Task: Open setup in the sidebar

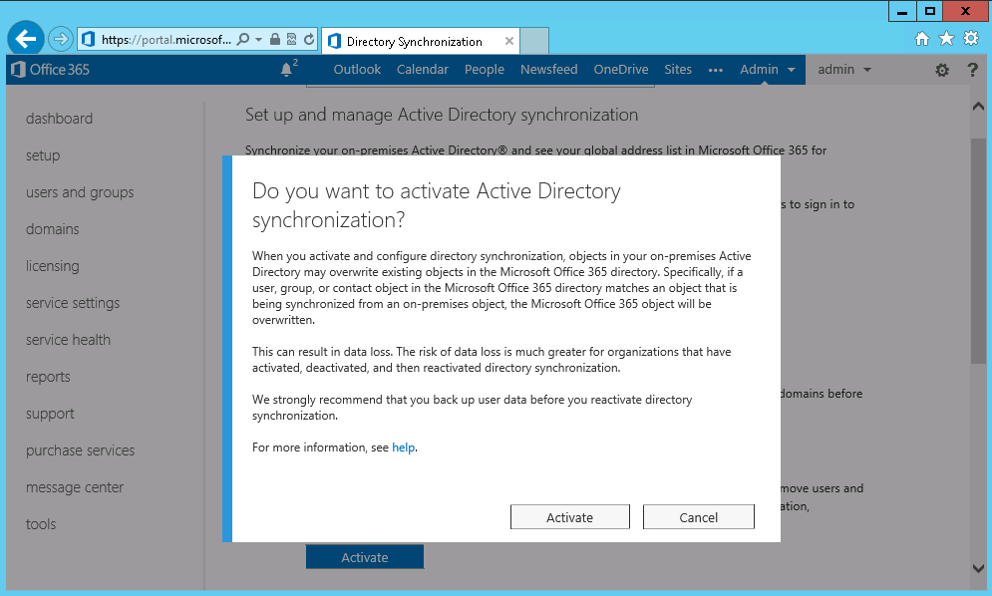Action: click(43, 155)
